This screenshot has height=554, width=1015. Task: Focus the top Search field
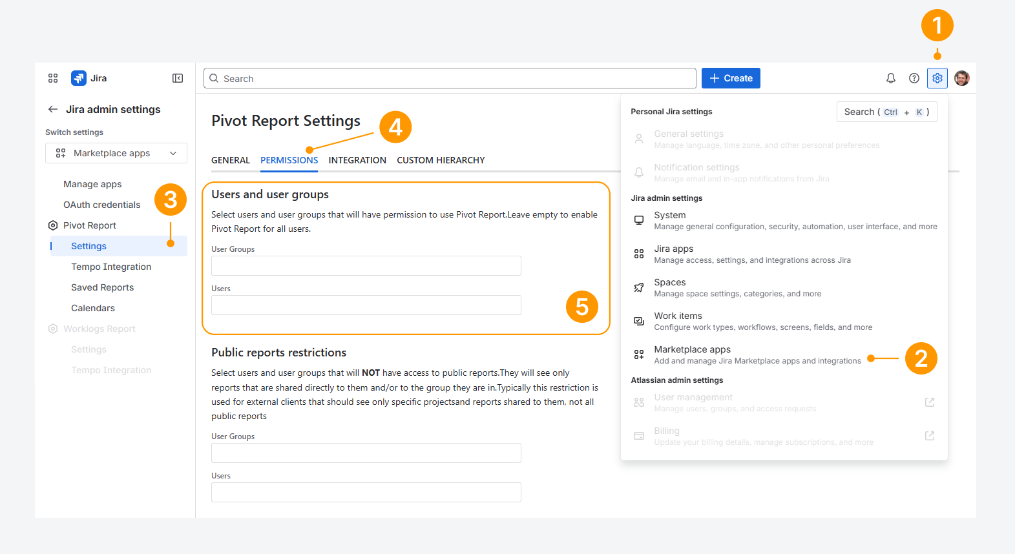point(450,78)
